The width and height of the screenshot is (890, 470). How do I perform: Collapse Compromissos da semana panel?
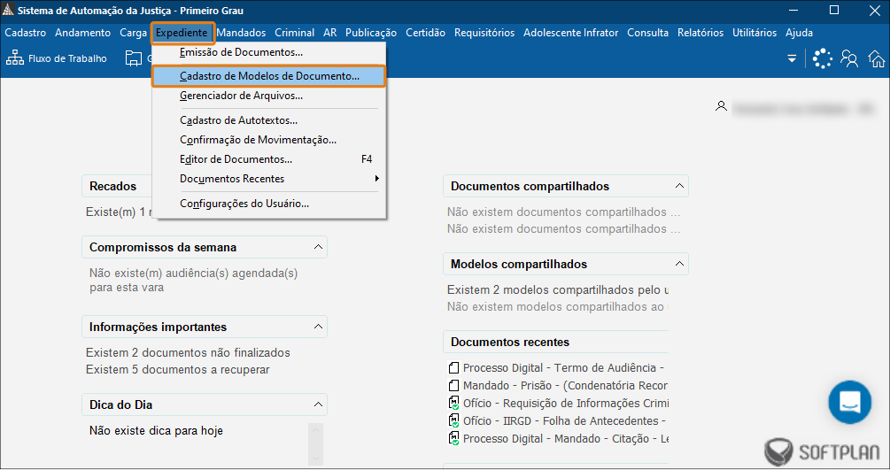coord(318,247)
